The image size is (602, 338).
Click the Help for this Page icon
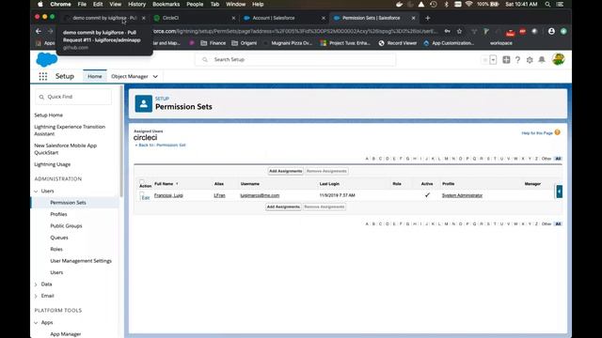coord(558,132)
